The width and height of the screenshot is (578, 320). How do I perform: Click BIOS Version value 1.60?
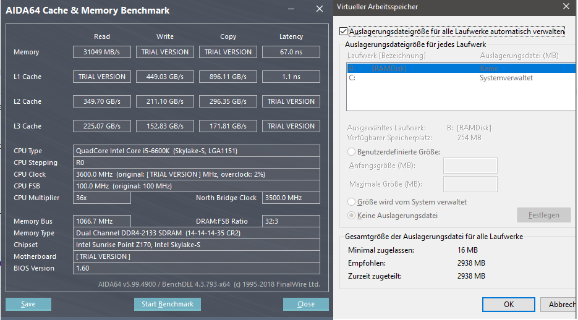point(197,268)
